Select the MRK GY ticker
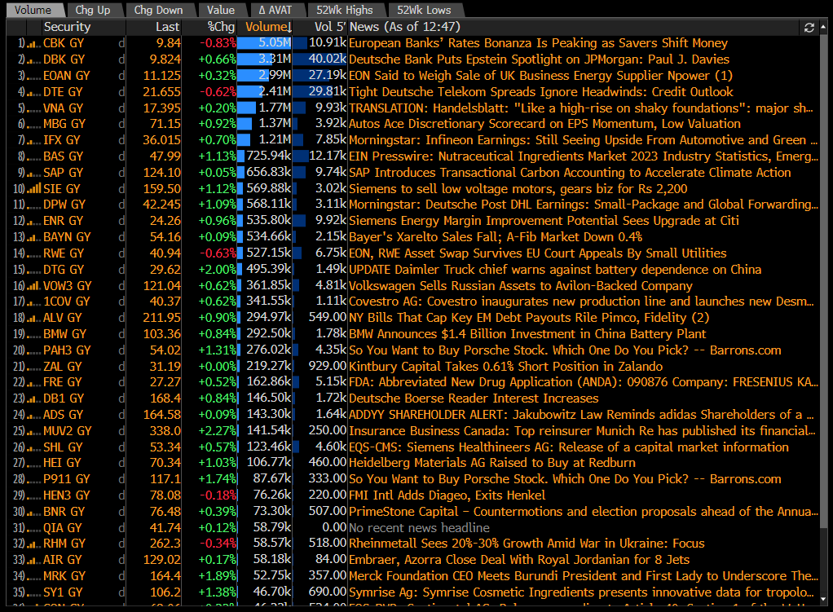Viewport: 833px width, 612px height. click(64, 576)
